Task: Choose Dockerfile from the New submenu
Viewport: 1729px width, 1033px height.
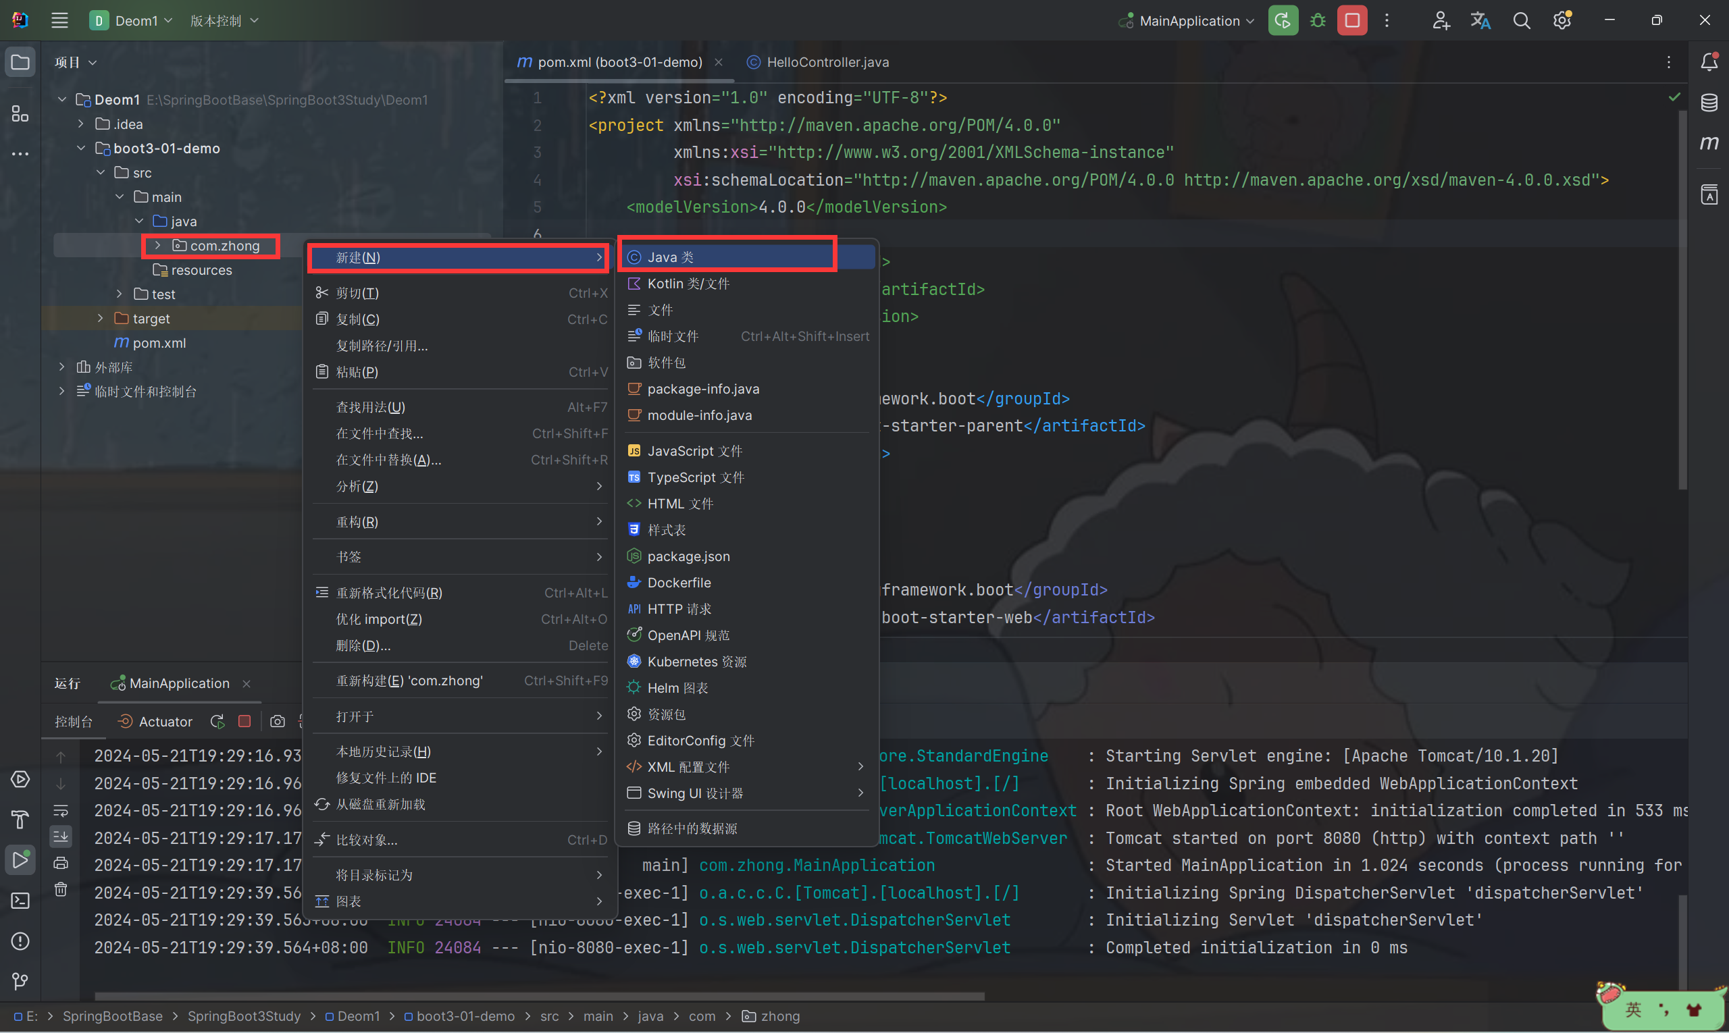Action: point(748,583)
